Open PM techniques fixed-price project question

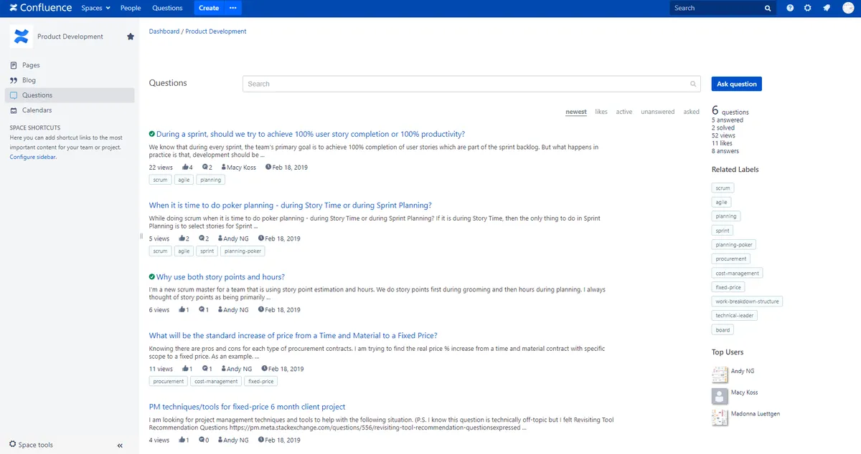coord(248,407)
